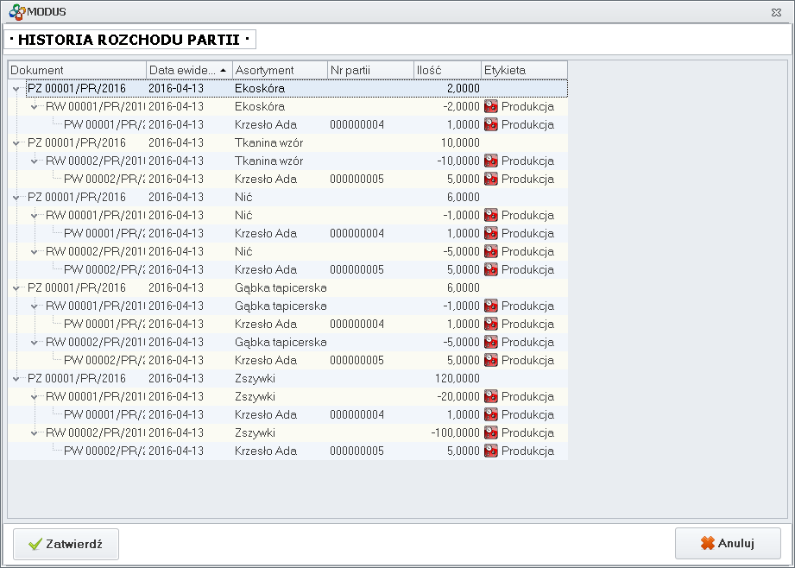The height and width of the screenshot is (568, 795).
Task: Collapse the PZ 00001 Zszywki node
Action: (16, 378)
